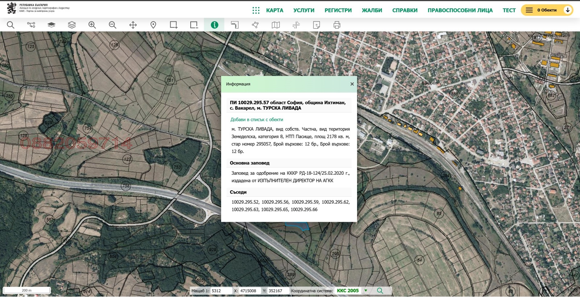
Task: Click the Добави в списък с обекти link
Action: pyautogui.click(x=257, y=120)
